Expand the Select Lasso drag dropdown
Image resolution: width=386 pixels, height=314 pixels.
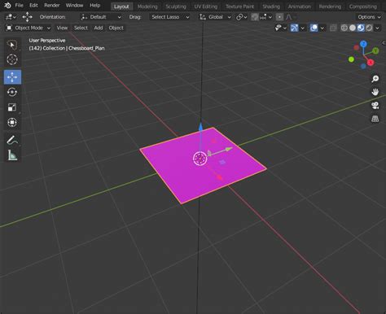point(170,17)
